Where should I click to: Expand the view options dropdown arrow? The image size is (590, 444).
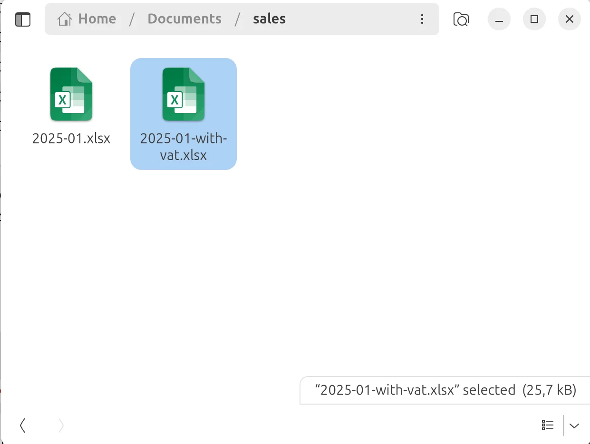(x=574, y=425)
